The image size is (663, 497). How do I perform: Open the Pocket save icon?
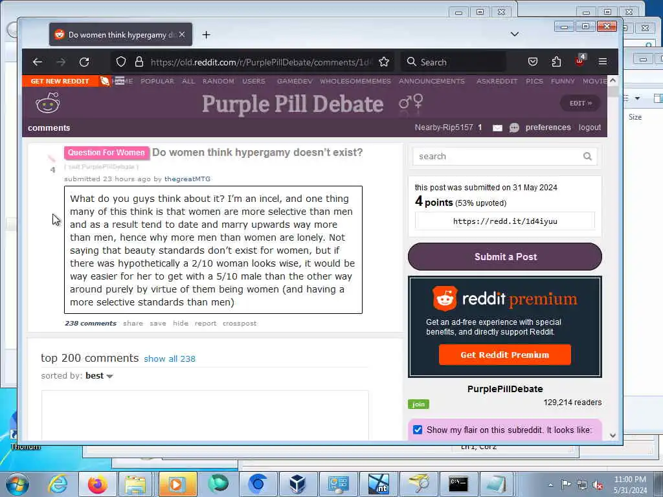533,61
